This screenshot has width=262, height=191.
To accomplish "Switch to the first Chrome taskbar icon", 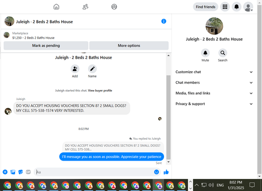I will (7, 185).
